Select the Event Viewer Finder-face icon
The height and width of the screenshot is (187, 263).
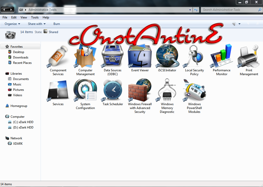[x=140, y=56]
